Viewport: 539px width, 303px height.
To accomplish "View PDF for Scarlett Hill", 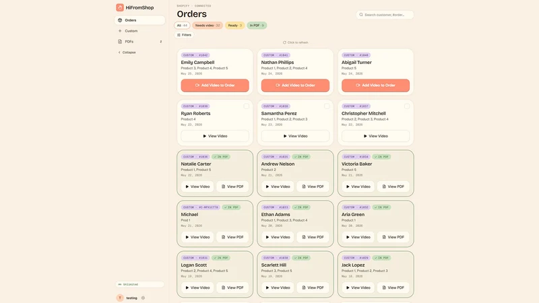I will 313,288.
